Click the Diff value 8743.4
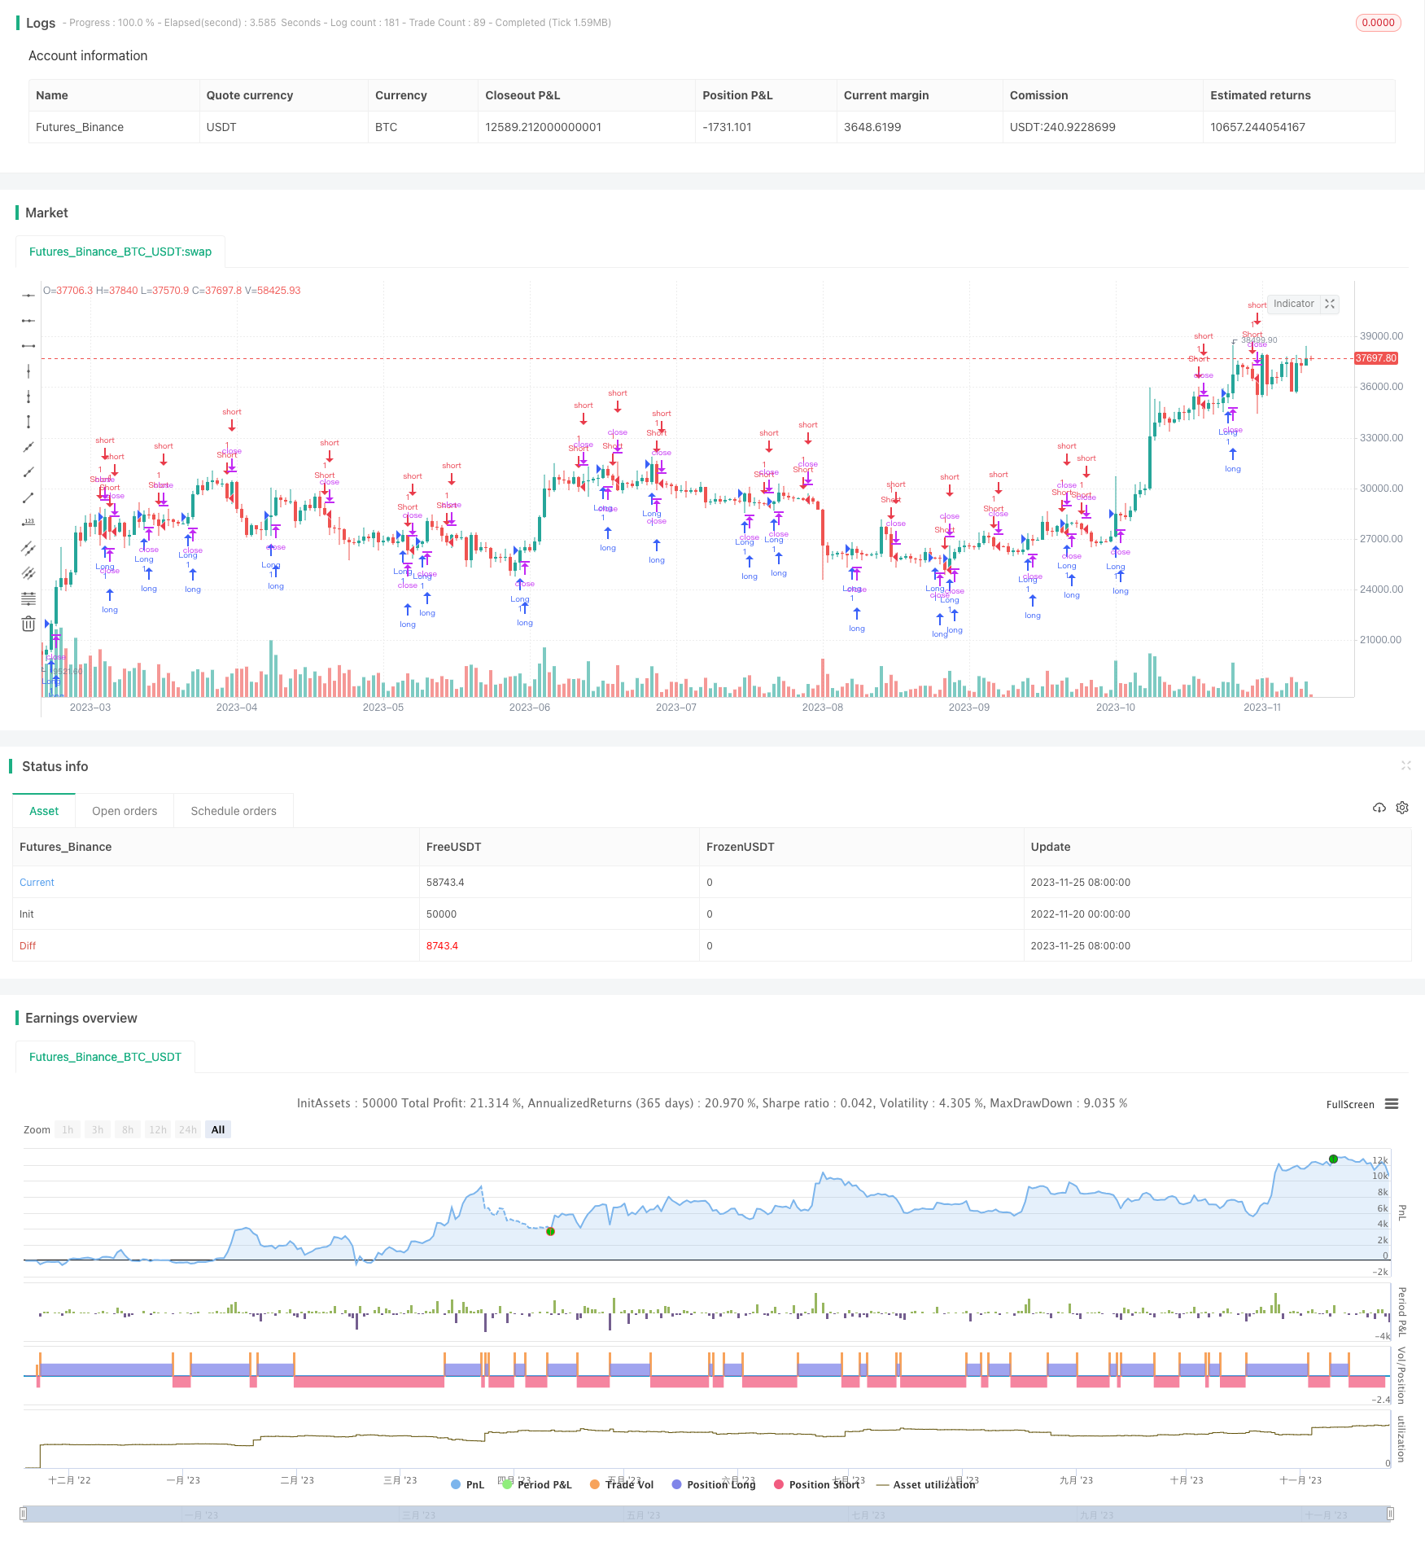The width and height of the screenshot is (1425, 1547). tap(442, 945)
